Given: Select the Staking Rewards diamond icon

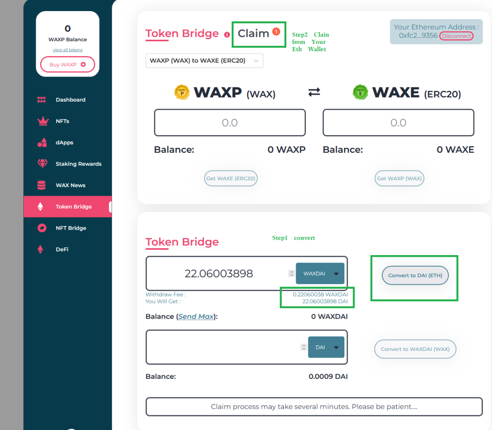Looking at the screenshot, I should point(42,163).
